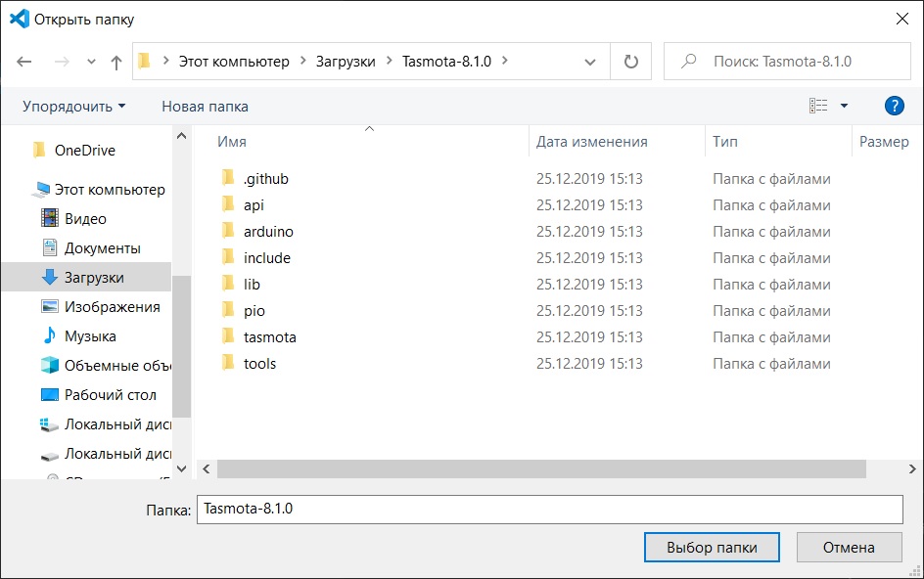Click 'Tasmota-8.1.0' breadcrumb segment
The width and height of the screenshot is (924, 579).
pos(446,62)
